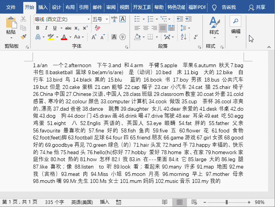Click the yellow text highlight color
The height and width of the screenshot is (207, 275).
coord(50,37)
